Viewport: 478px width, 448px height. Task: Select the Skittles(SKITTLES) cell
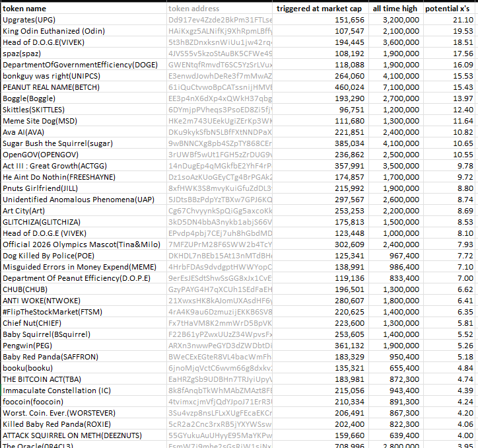pyautogui.click(x=84, y=110)
